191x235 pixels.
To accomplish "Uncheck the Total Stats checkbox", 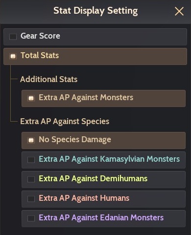I will [x=13, y=56].
